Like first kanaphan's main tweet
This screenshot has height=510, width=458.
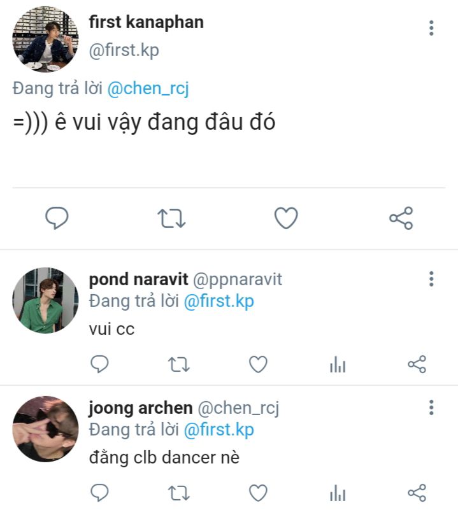[286, 218]
